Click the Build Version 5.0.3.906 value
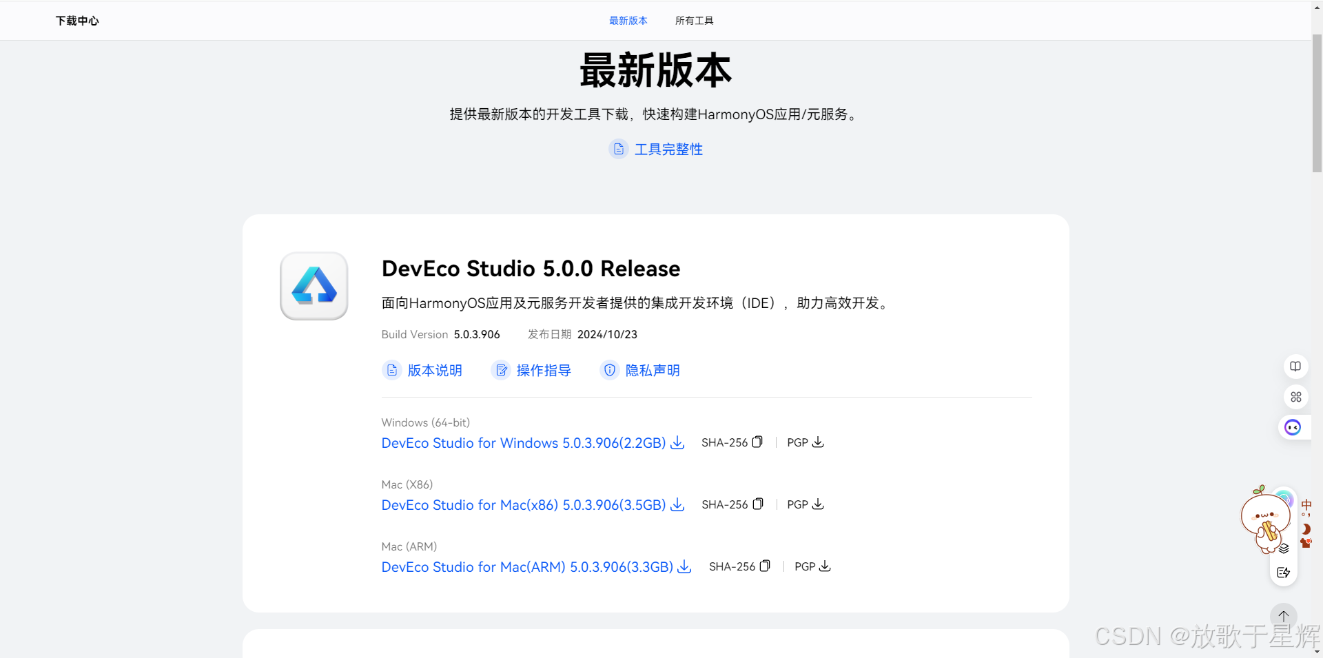This screenshot has width=1323, height=658. pos(477,334)
